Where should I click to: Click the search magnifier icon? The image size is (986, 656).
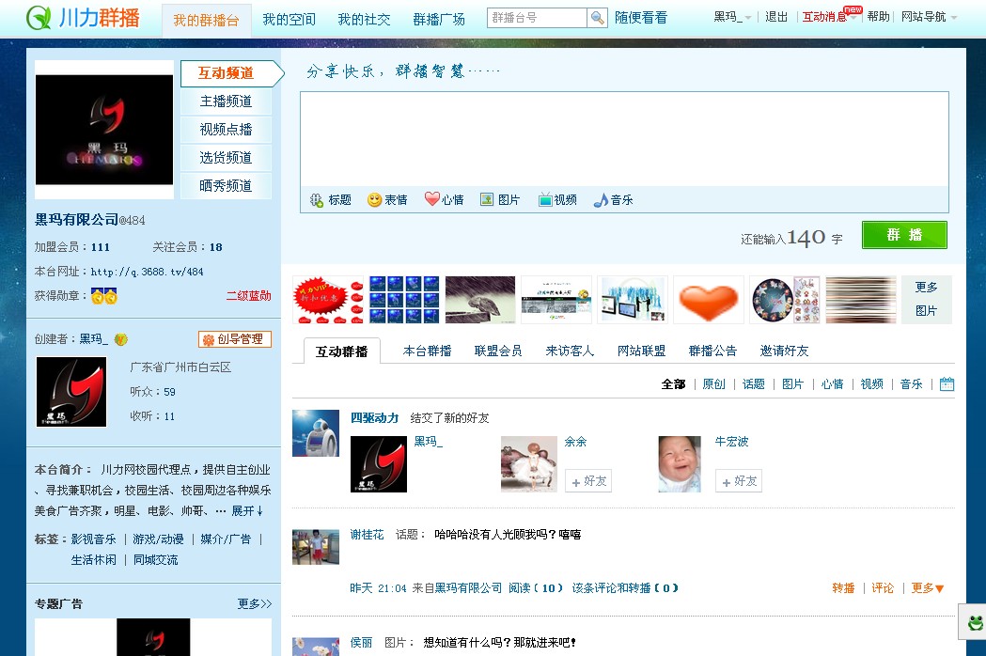(x=598, y=18)
